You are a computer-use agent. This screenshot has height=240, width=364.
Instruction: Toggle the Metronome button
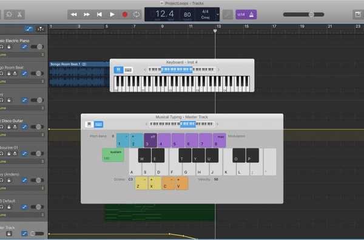[x=251, y=15]
